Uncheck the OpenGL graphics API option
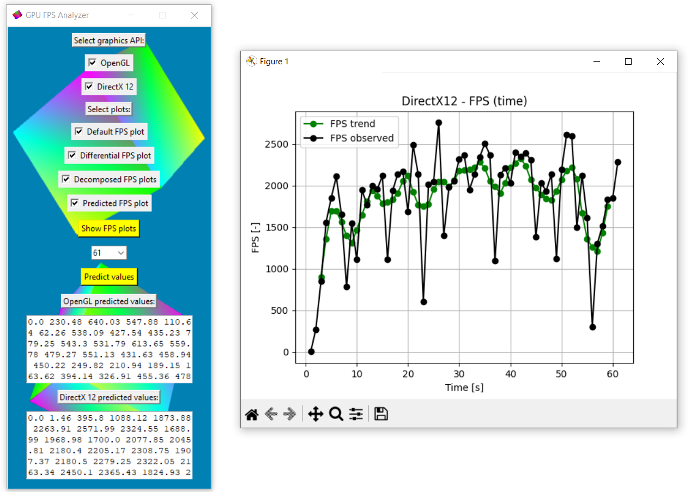This screenshot has width=691, height=492. click(93, 63)
